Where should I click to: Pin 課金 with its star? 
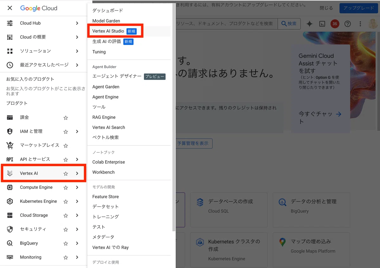66,118
